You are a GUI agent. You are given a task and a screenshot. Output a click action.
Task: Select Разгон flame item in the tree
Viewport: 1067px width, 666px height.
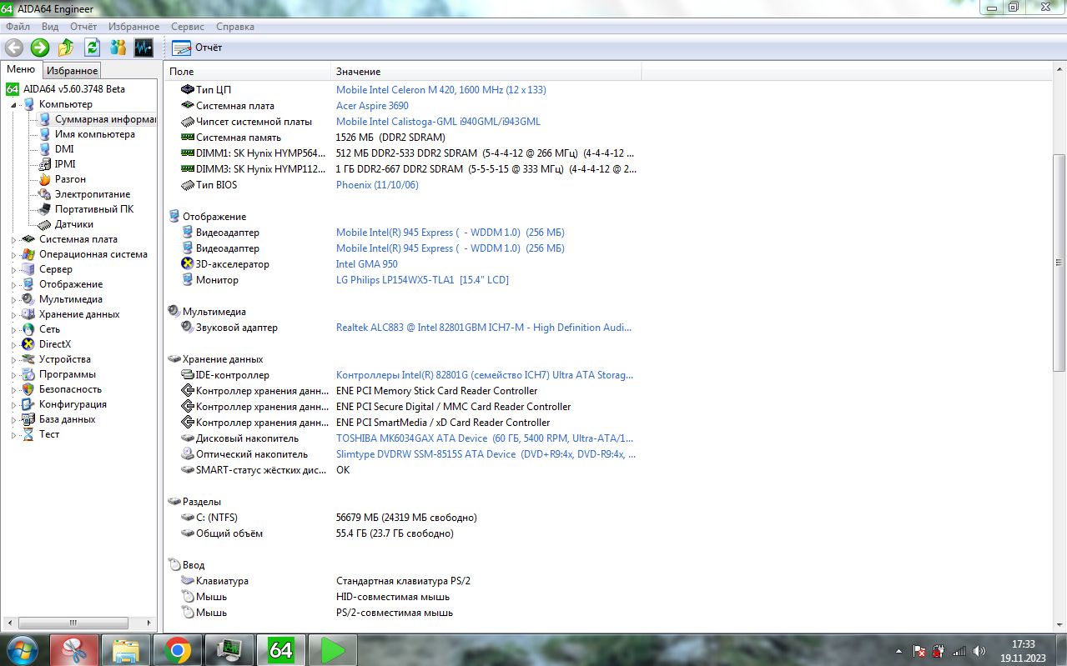(70, 179)
